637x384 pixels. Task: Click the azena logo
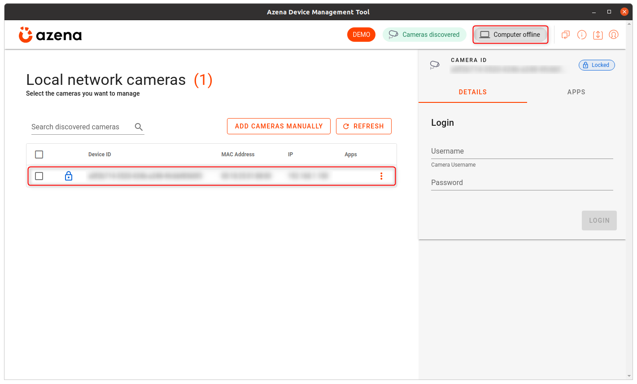click(50, 35)
